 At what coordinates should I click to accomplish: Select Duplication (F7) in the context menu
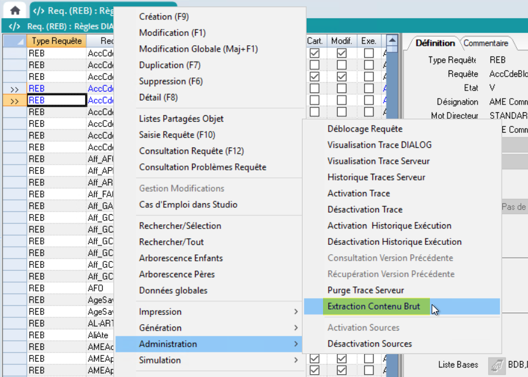[170, 65]
